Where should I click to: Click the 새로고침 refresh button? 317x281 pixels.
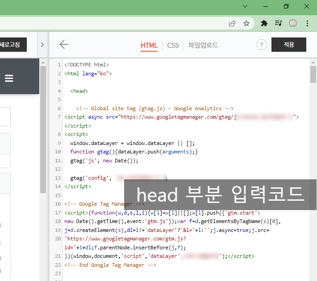(x=13, y=45)
